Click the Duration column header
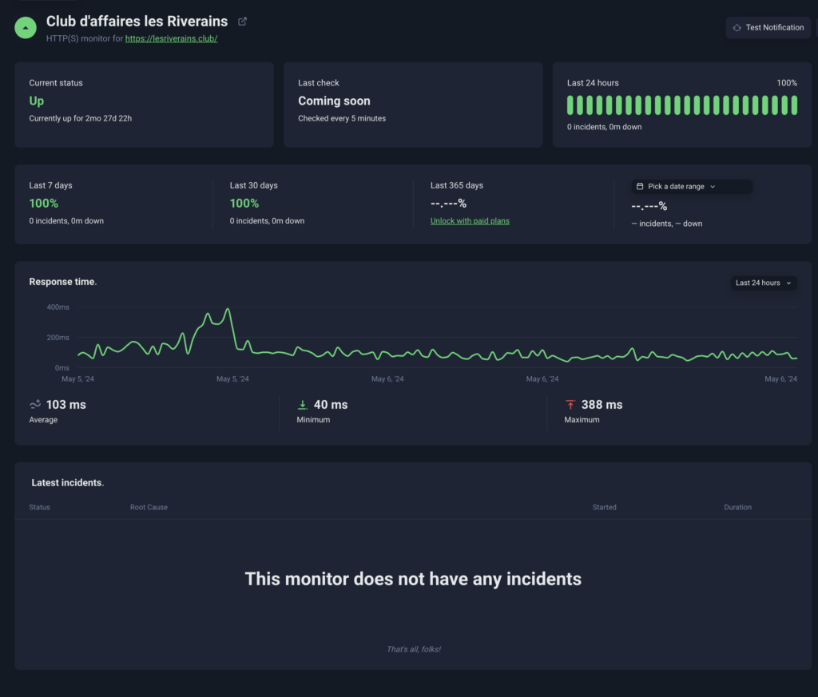 (737, 507)
